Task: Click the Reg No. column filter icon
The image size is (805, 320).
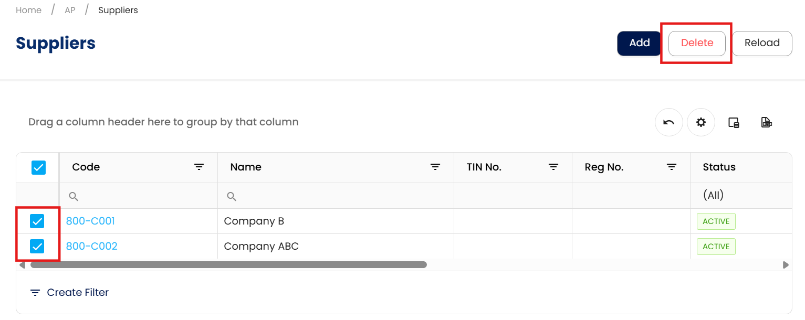Action: pos(672,167)
